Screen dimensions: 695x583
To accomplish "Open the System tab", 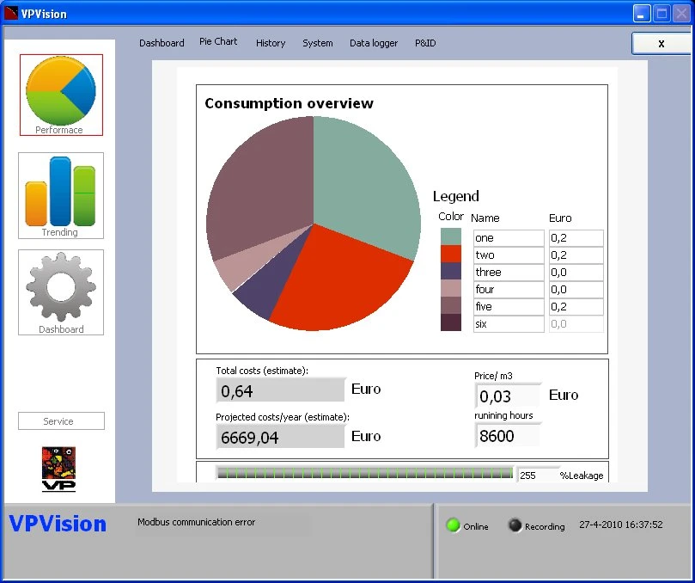I will coord(317,43).
